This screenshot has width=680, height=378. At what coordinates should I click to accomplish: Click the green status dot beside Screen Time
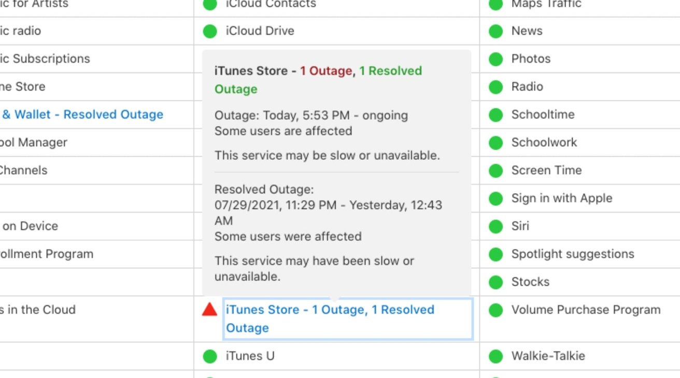pyautogui.click(x=496, y=171)
